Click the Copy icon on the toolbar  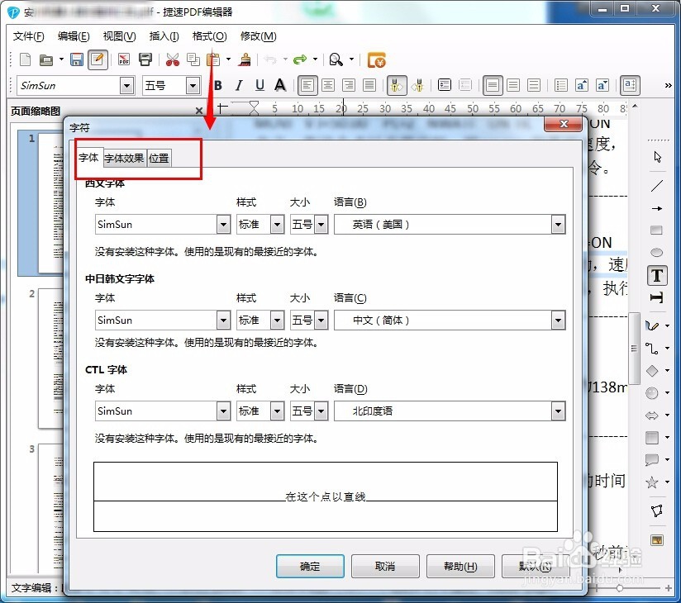tap(193, 59)
